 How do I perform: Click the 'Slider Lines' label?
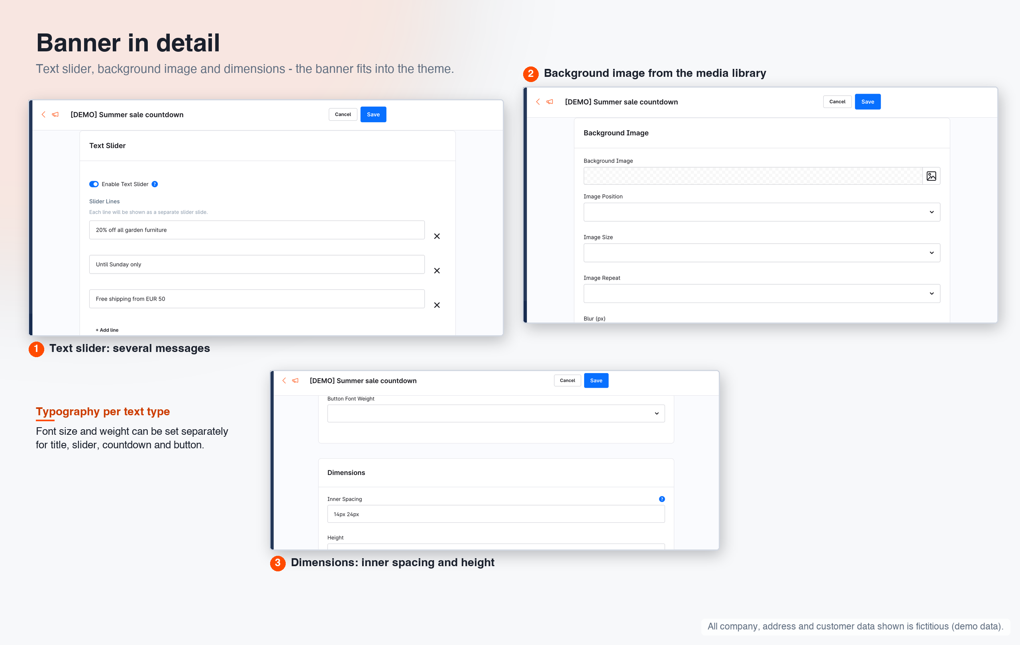tap(104, 201)
